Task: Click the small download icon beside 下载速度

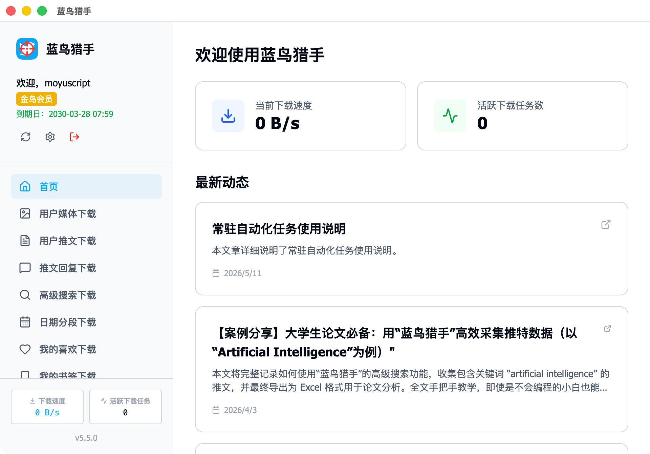Action: pyautogui.click(x=32, y=401)
